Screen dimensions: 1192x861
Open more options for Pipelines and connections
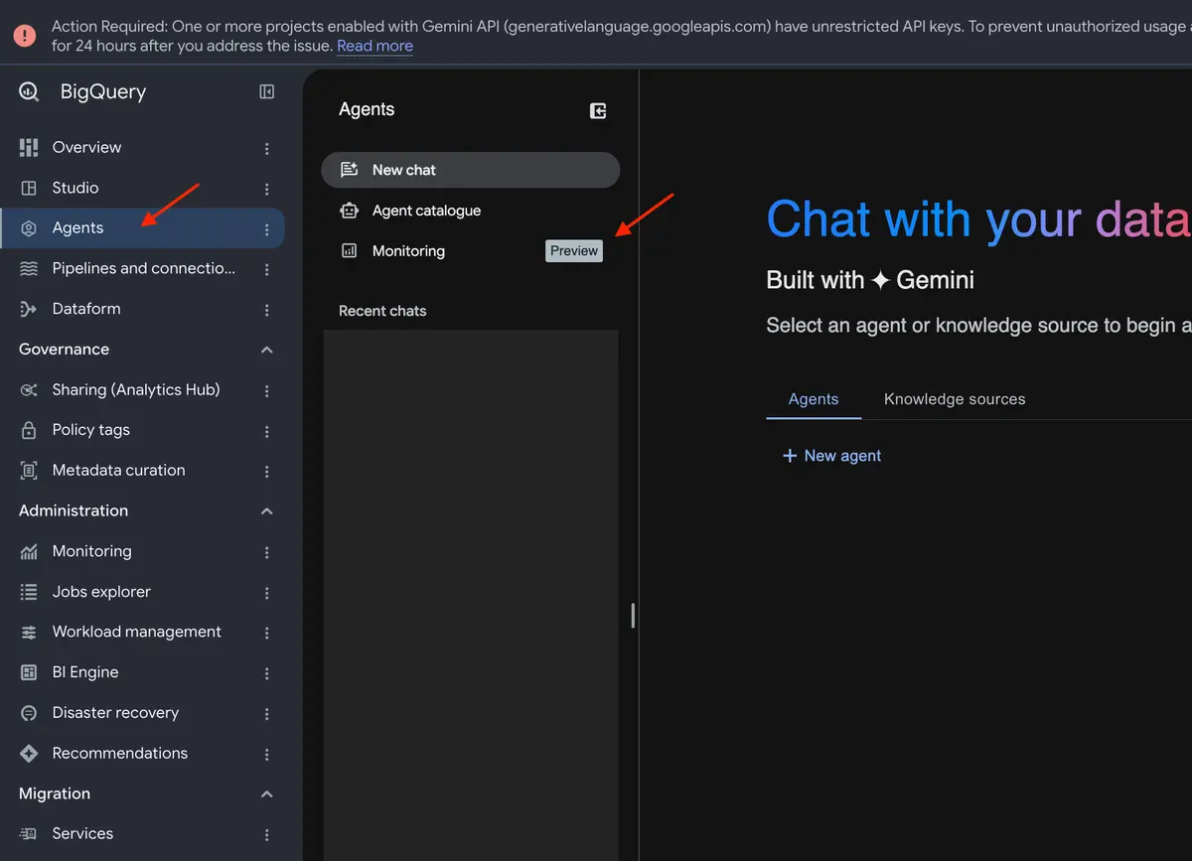(266, 269)
